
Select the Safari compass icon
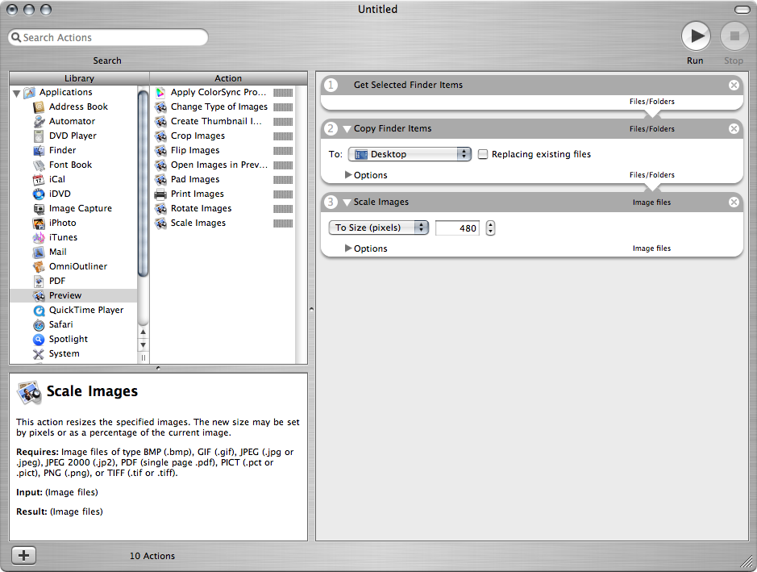click(x=39, y=324)
